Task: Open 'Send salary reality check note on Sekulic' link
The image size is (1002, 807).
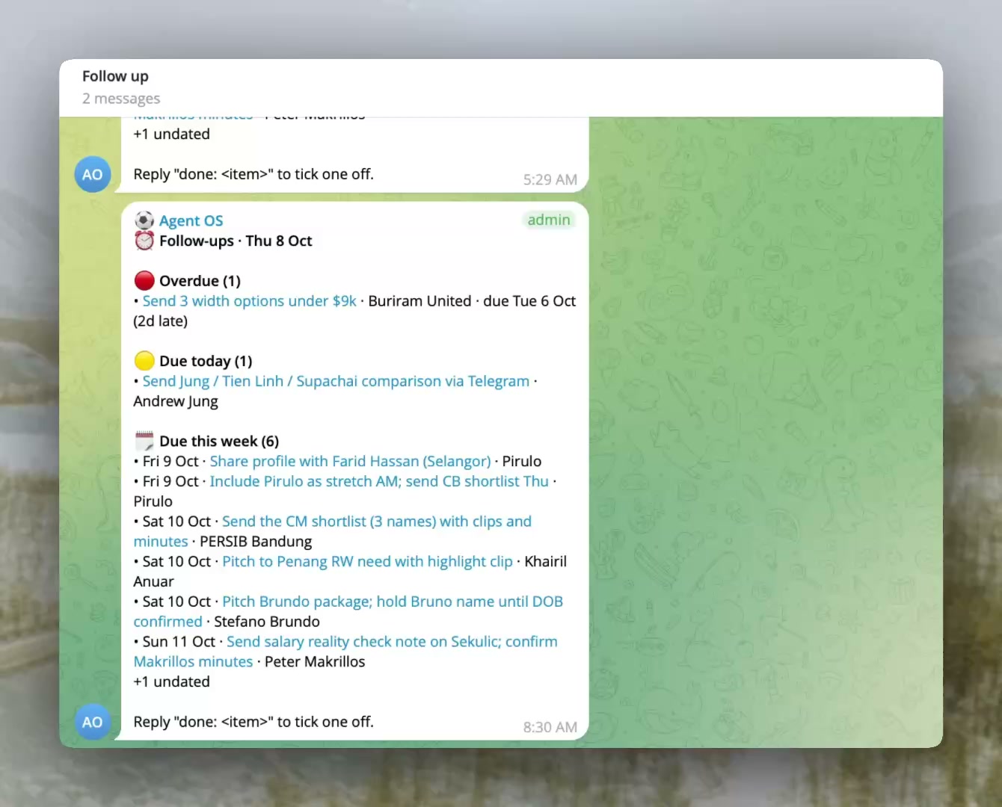Action: [345, 652]
